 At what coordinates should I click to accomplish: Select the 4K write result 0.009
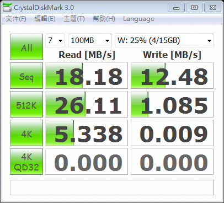click(x=172, y=133)
